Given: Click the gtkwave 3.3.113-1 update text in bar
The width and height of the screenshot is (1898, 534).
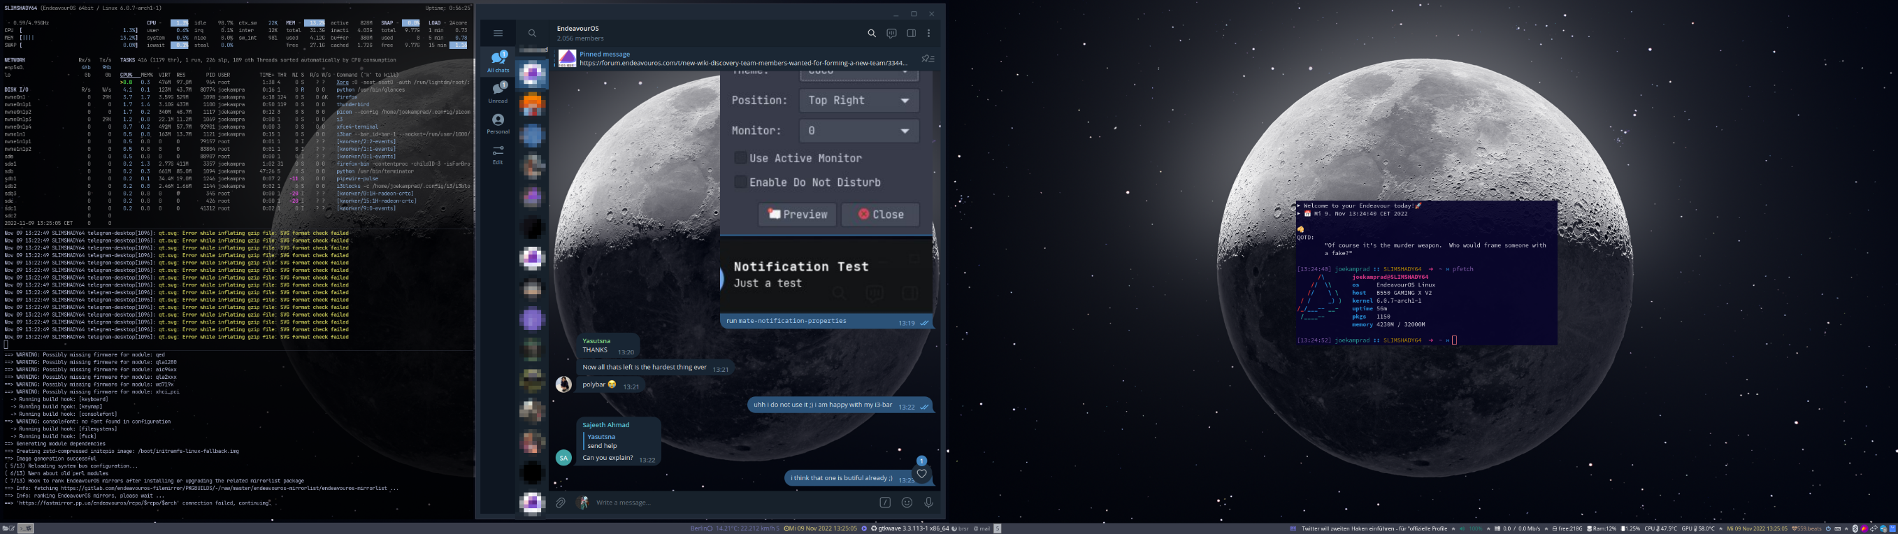Looking at the screenshot, I should pos(913,529).
